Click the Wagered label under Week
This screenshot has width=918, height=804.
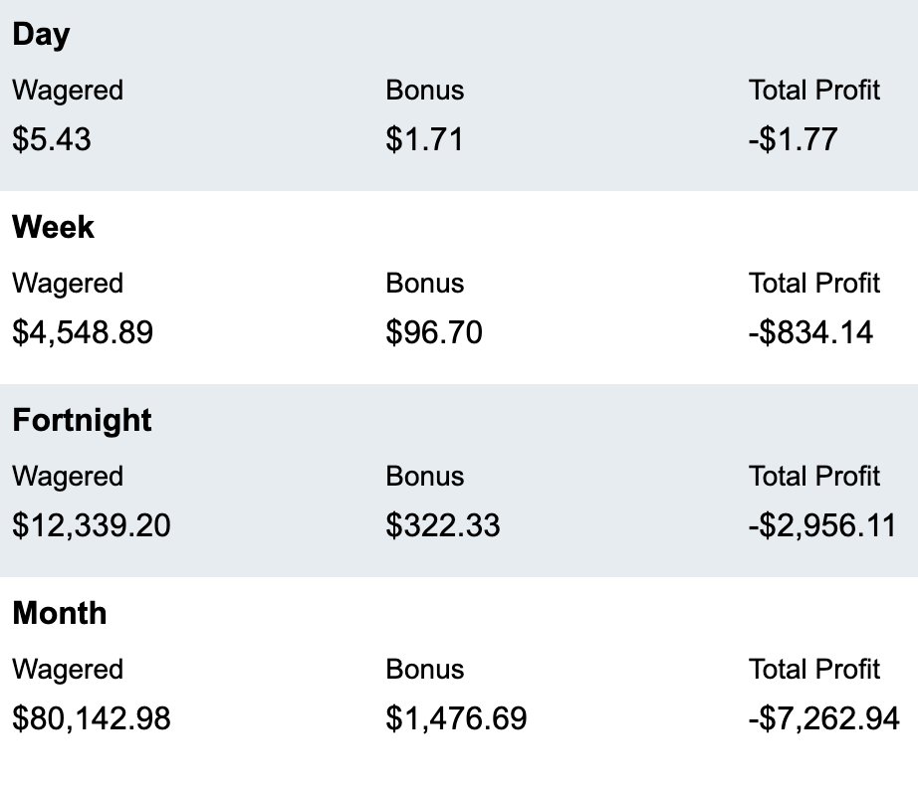(x=68, y=285)
